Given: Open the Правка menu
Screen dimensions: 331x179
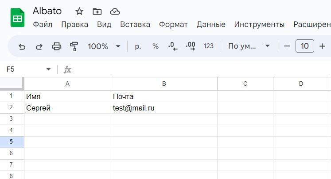Looking at the screenshot, I should coord(74,24).
